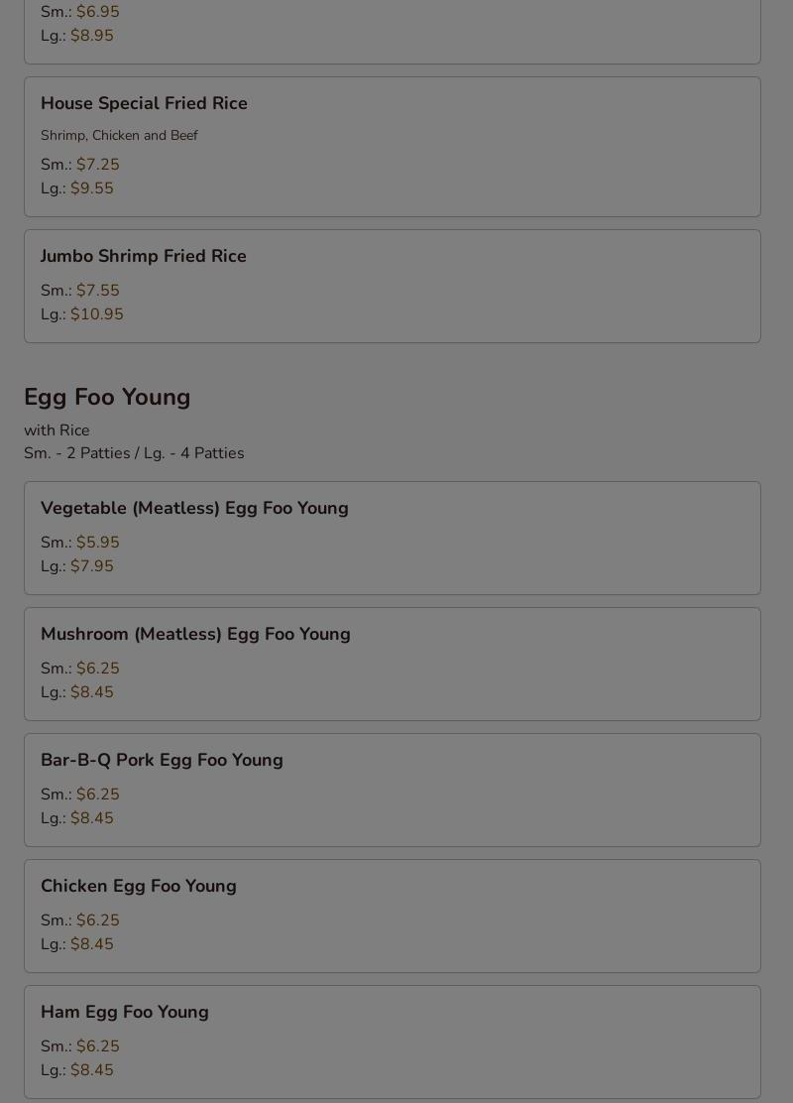Select Mushroom (Meatless) Egg Foo Young
Image resolution: width=793 pixels, height=1103 pixels.
click(393, 664)
